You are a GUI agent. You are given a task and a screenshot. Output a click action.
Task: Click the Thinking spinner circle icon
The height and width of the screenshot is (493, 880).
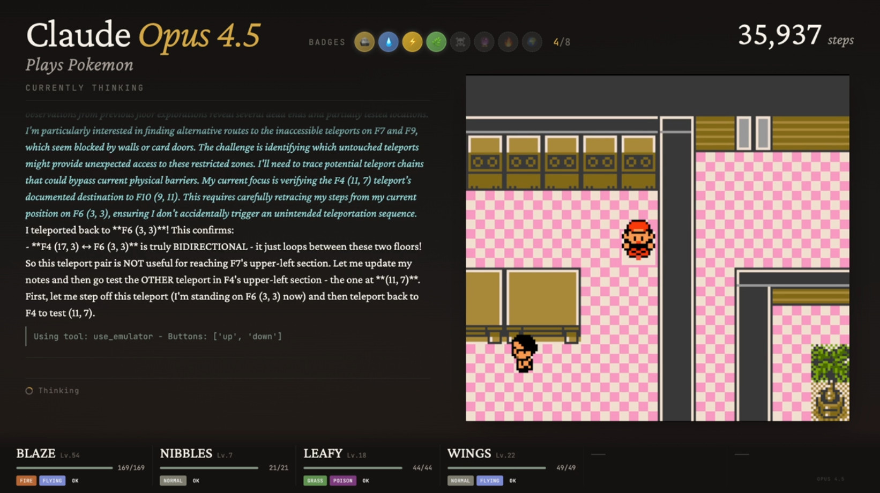(x=29, y=391)
